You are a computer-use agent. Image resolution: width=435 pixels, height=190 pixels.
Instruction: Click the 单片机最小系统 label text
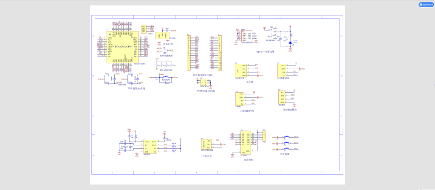pyautogui.click(x=136, y=88)
